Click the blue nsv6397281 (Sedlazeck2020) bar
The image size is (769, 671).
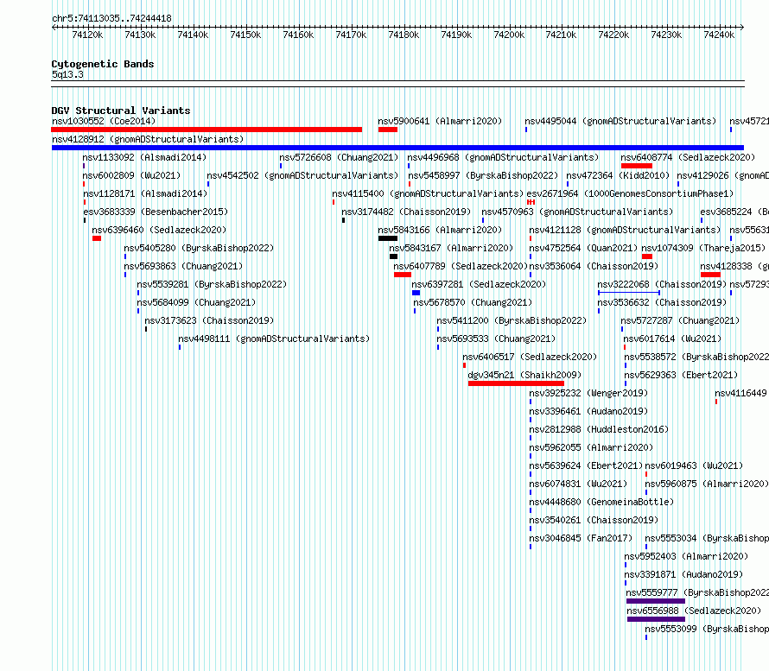[416, 293]
